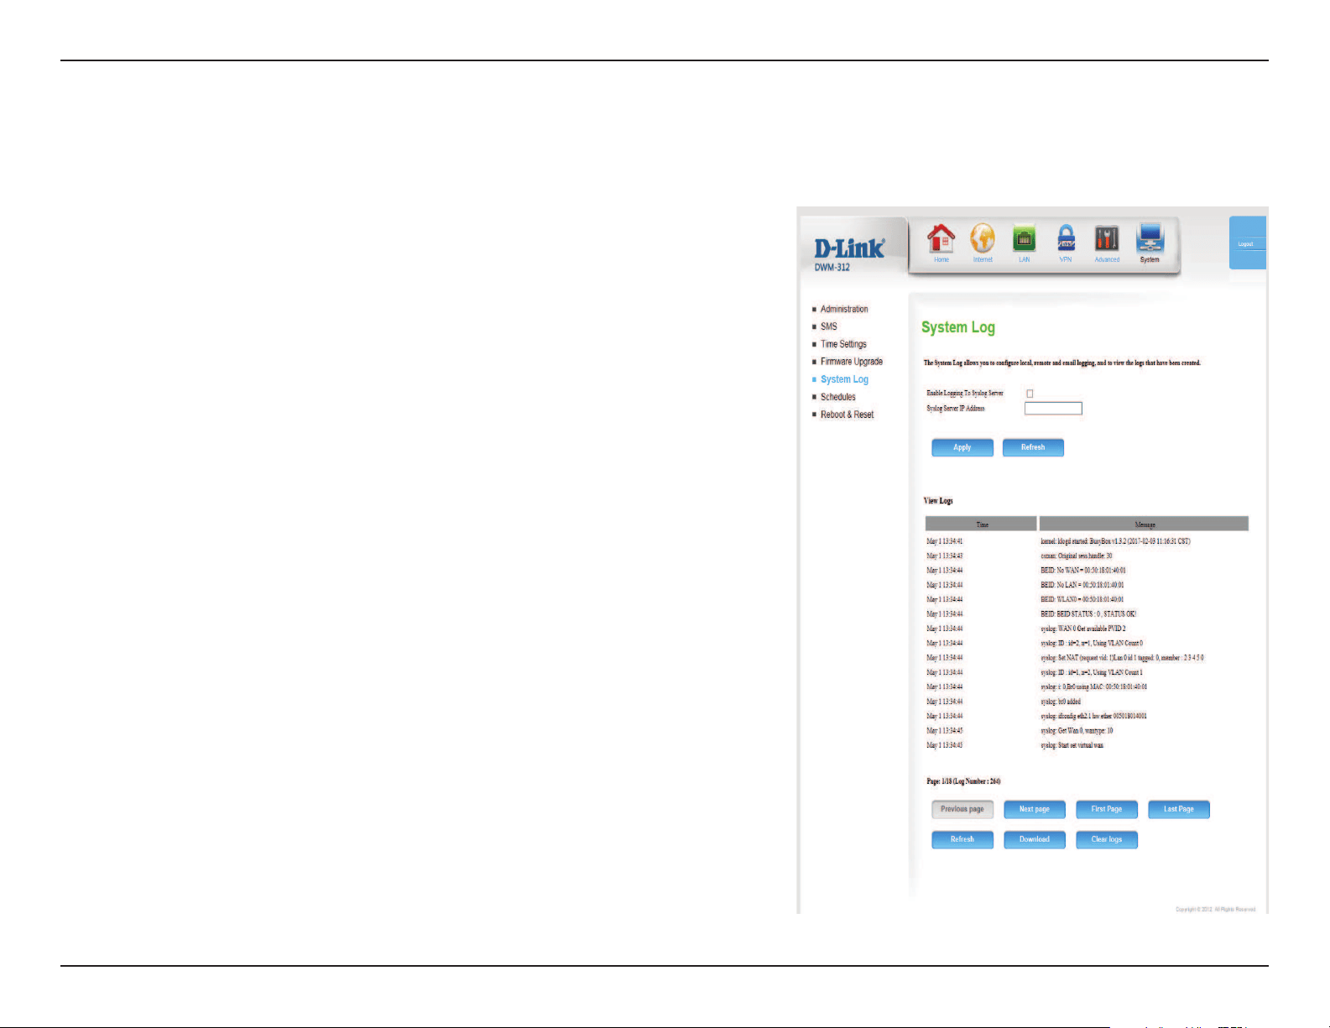
Task: Select System Log in the sidebar
Action: (x=844, y=379)
